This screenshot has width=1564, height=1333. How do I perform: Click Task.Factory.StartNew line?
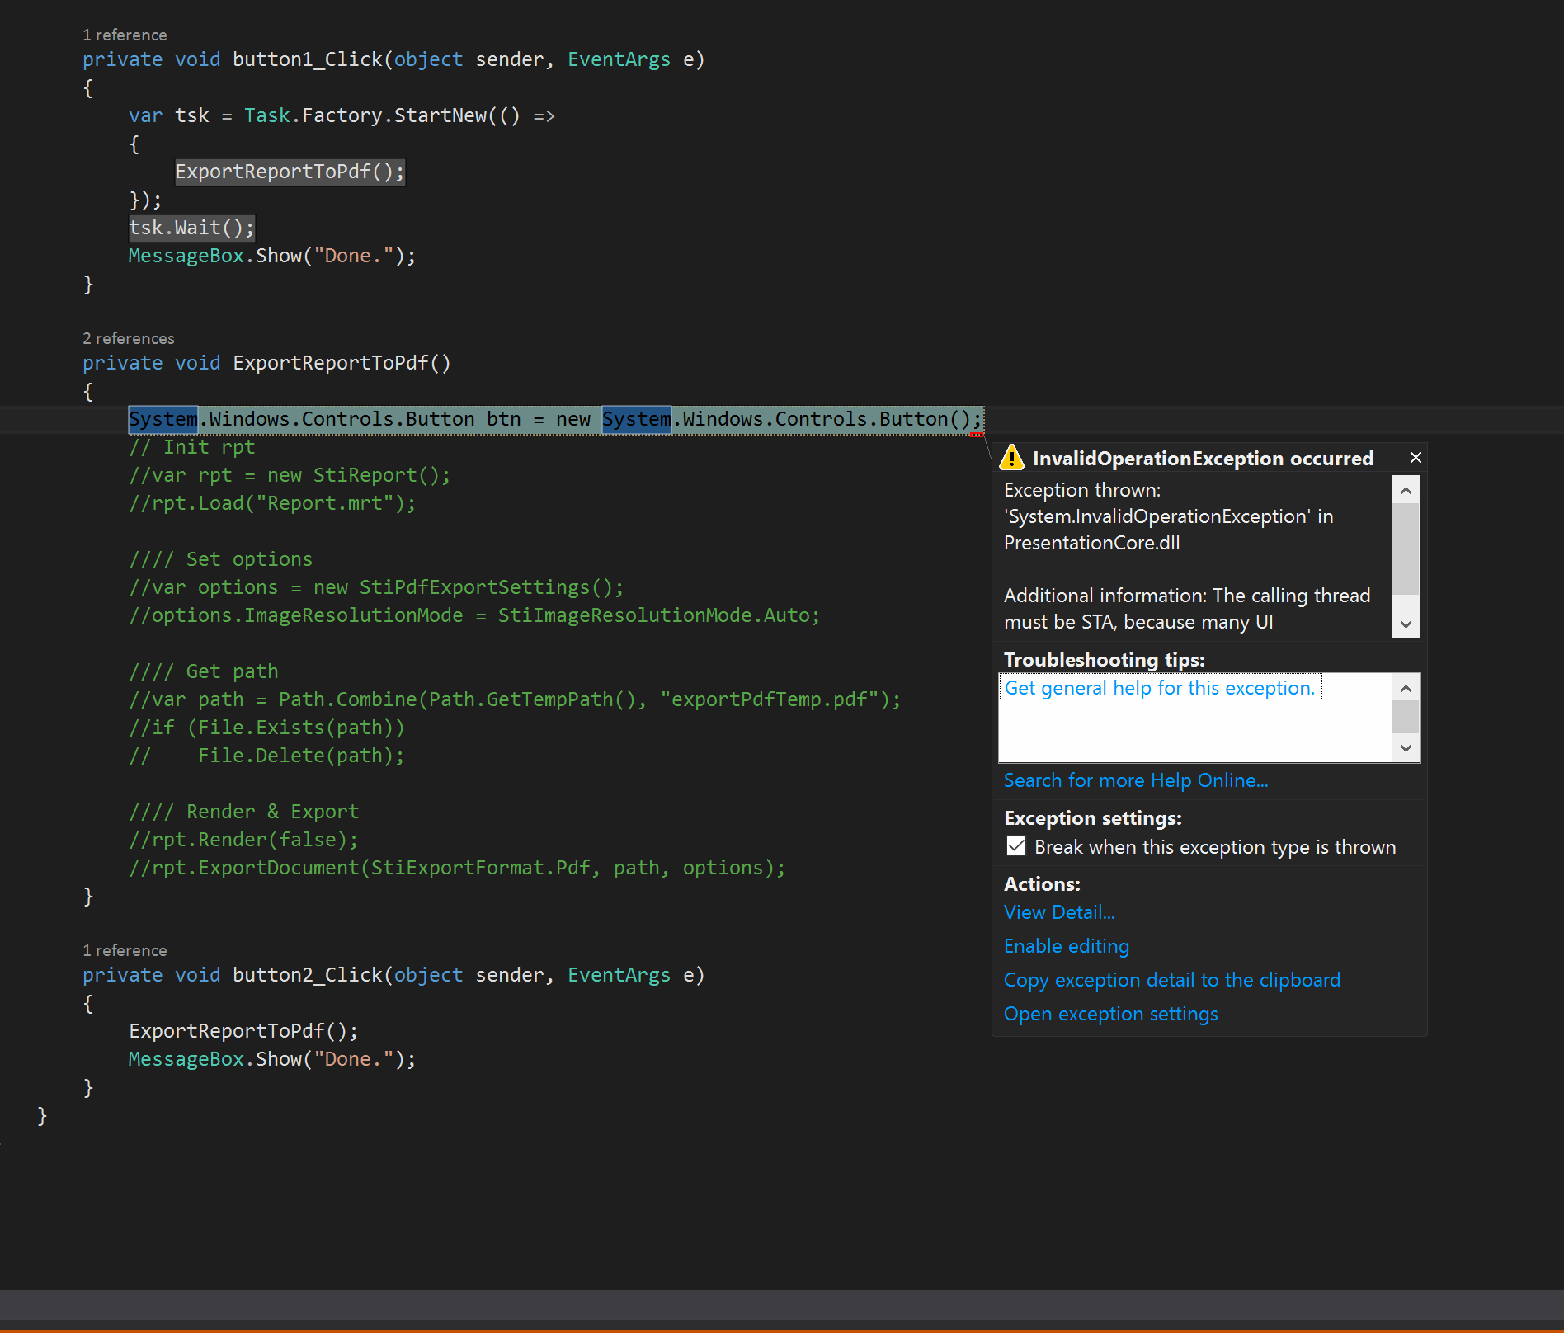tap(342, 115)
